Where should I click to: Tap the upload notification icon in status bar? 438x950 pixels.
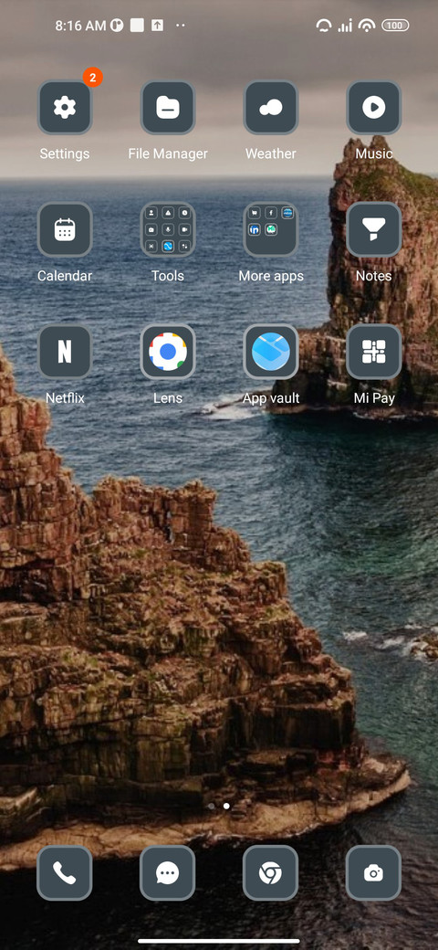pyautogui.click(x=157, y=26)
